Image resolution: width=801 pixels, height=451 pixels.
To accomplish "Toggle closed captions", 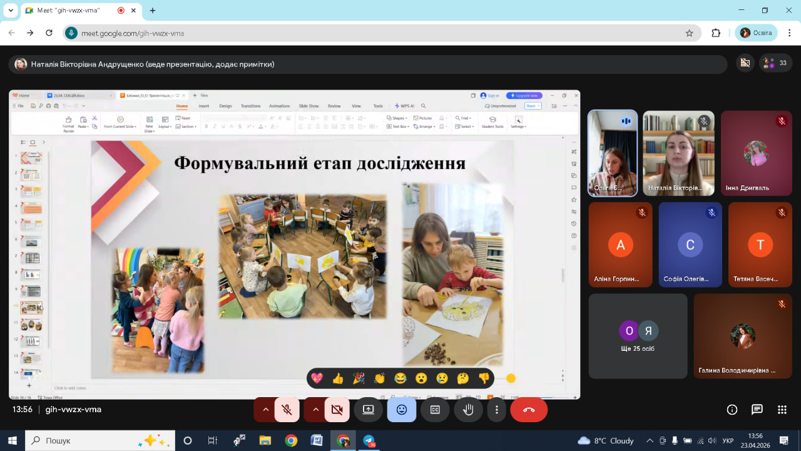I will pos(435,410).
